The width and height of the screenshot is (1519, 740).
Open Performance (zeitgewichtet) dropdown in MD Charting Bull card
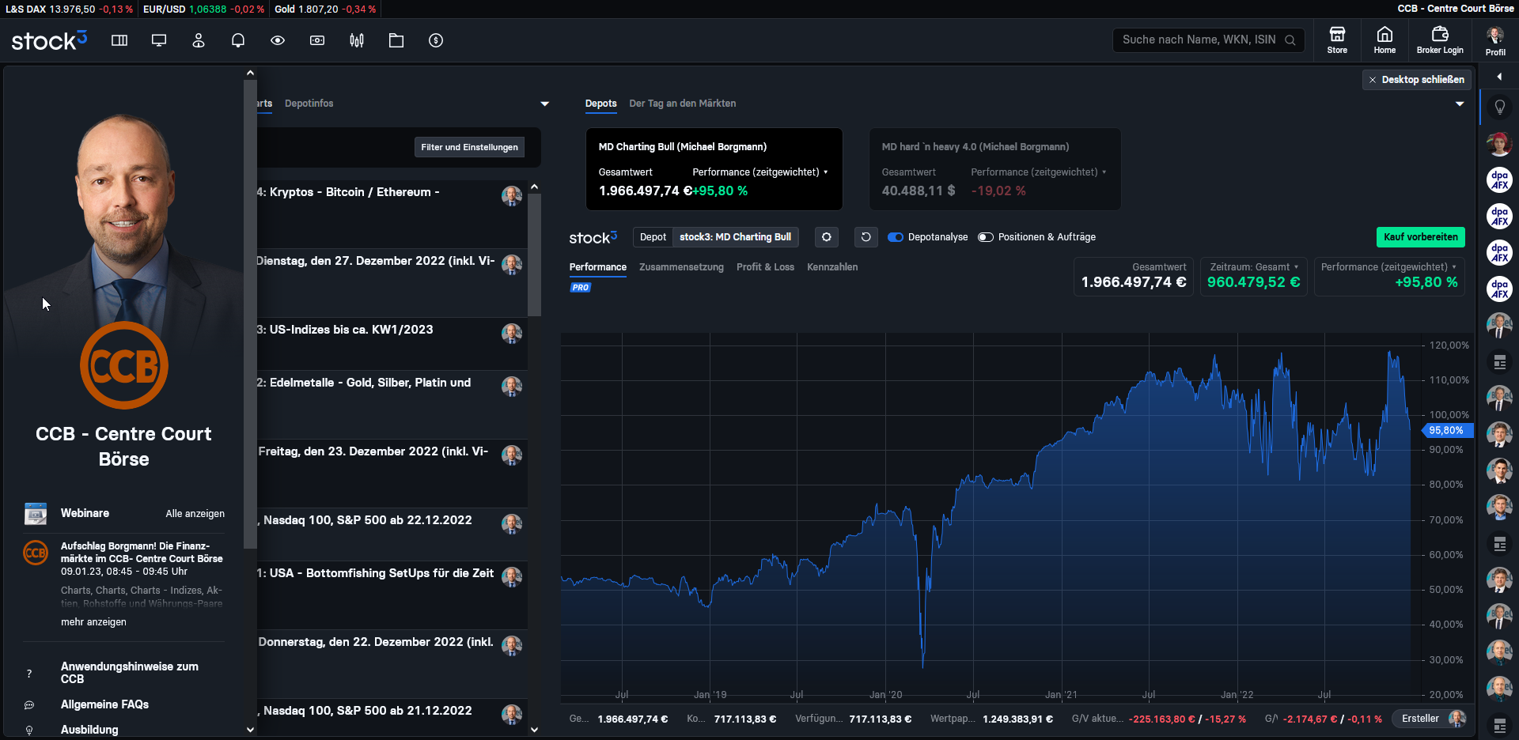click(760, 172)
